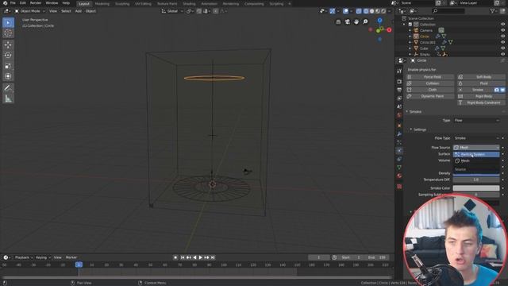Toggle visibility of Cube in outliner

point(502,48)
